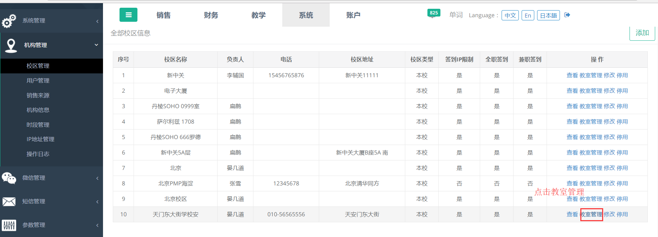
Task: Expand the 短信管理 chevron
Action: pos(97,202)
